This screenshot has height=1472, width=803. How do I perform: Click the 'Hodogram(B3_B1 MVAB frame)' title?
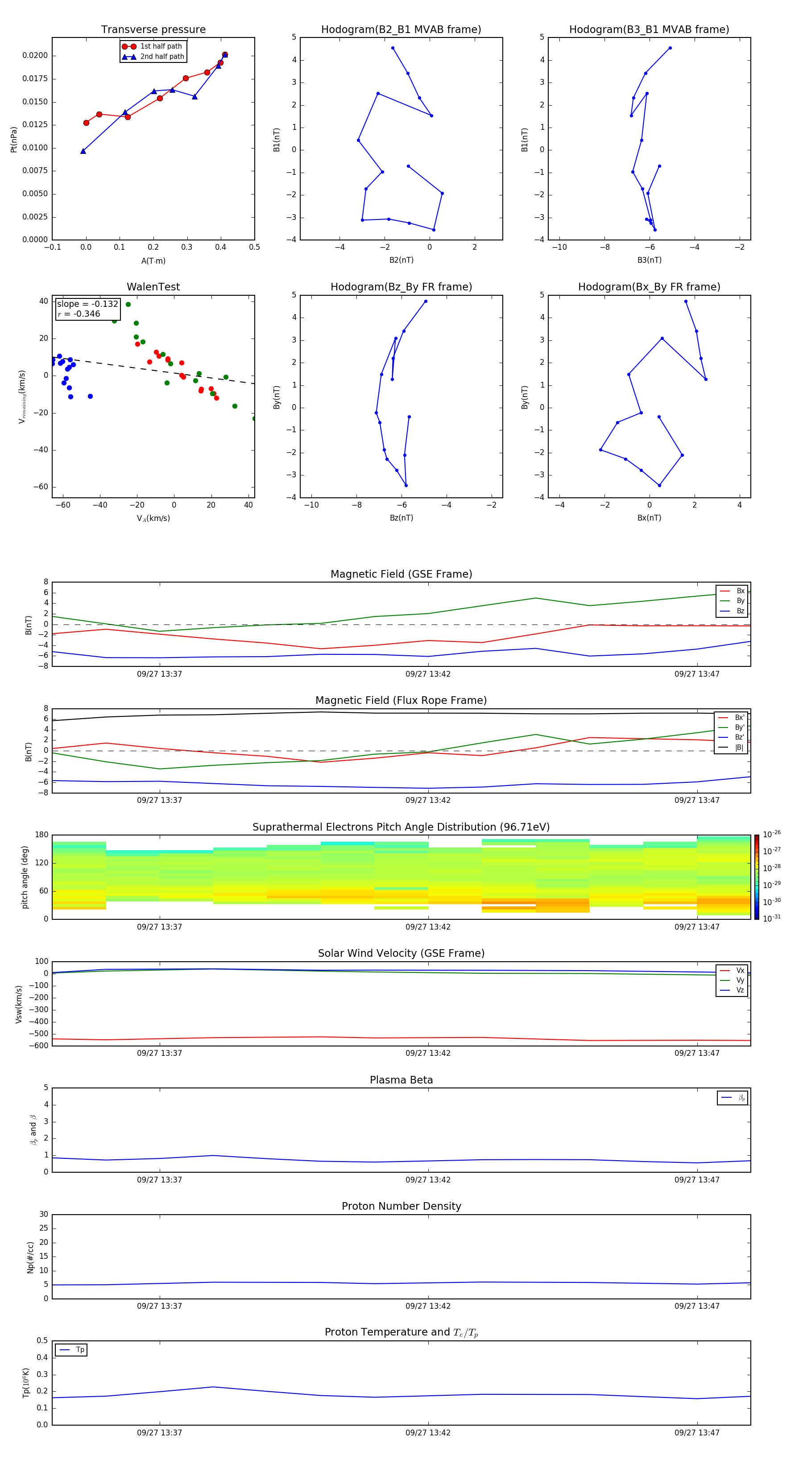tap(649, 29)
